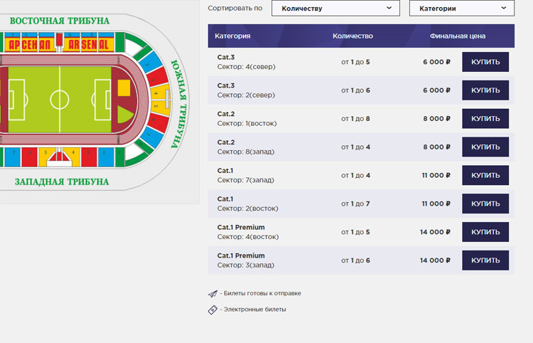
Task: Click the paper plane tickets-ready icon
Action: click(x=212, y=293)
